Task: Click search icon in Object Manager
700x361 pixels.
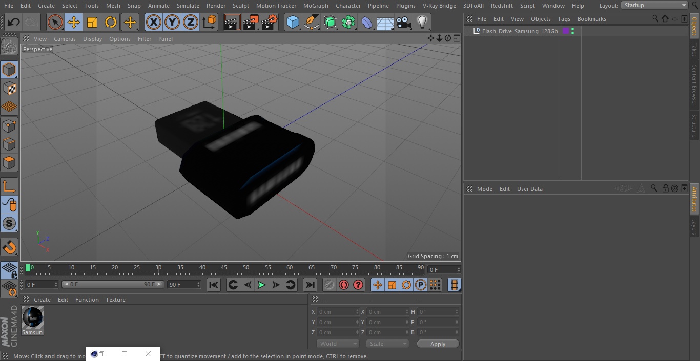Action: (655, 18)
